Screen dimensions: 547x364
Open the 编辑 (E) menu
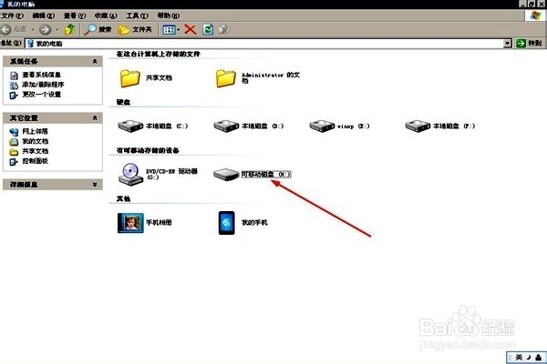pos(43,15)
